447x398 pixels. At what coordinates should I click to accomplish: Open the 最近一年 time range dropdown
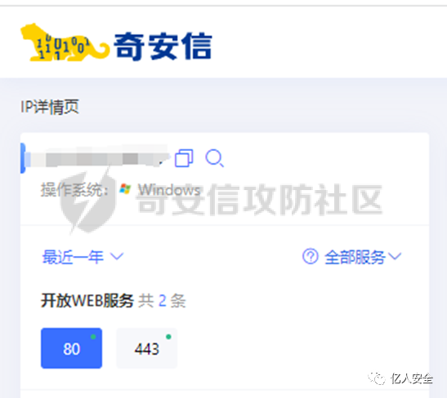pos(83,257)
